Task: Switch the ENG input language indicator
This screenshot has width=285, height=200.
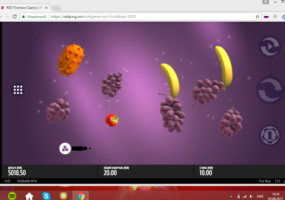Action: [260, 196]
